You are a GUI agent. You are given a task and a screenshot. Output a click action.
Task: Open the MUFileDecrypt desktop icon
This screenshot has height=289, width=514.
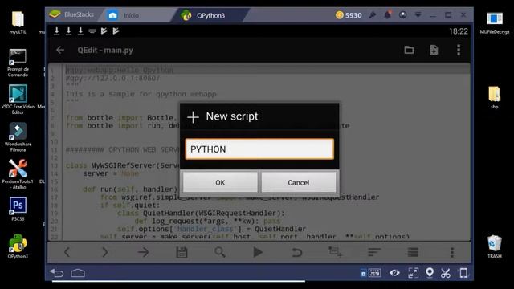tap(495, 23)
